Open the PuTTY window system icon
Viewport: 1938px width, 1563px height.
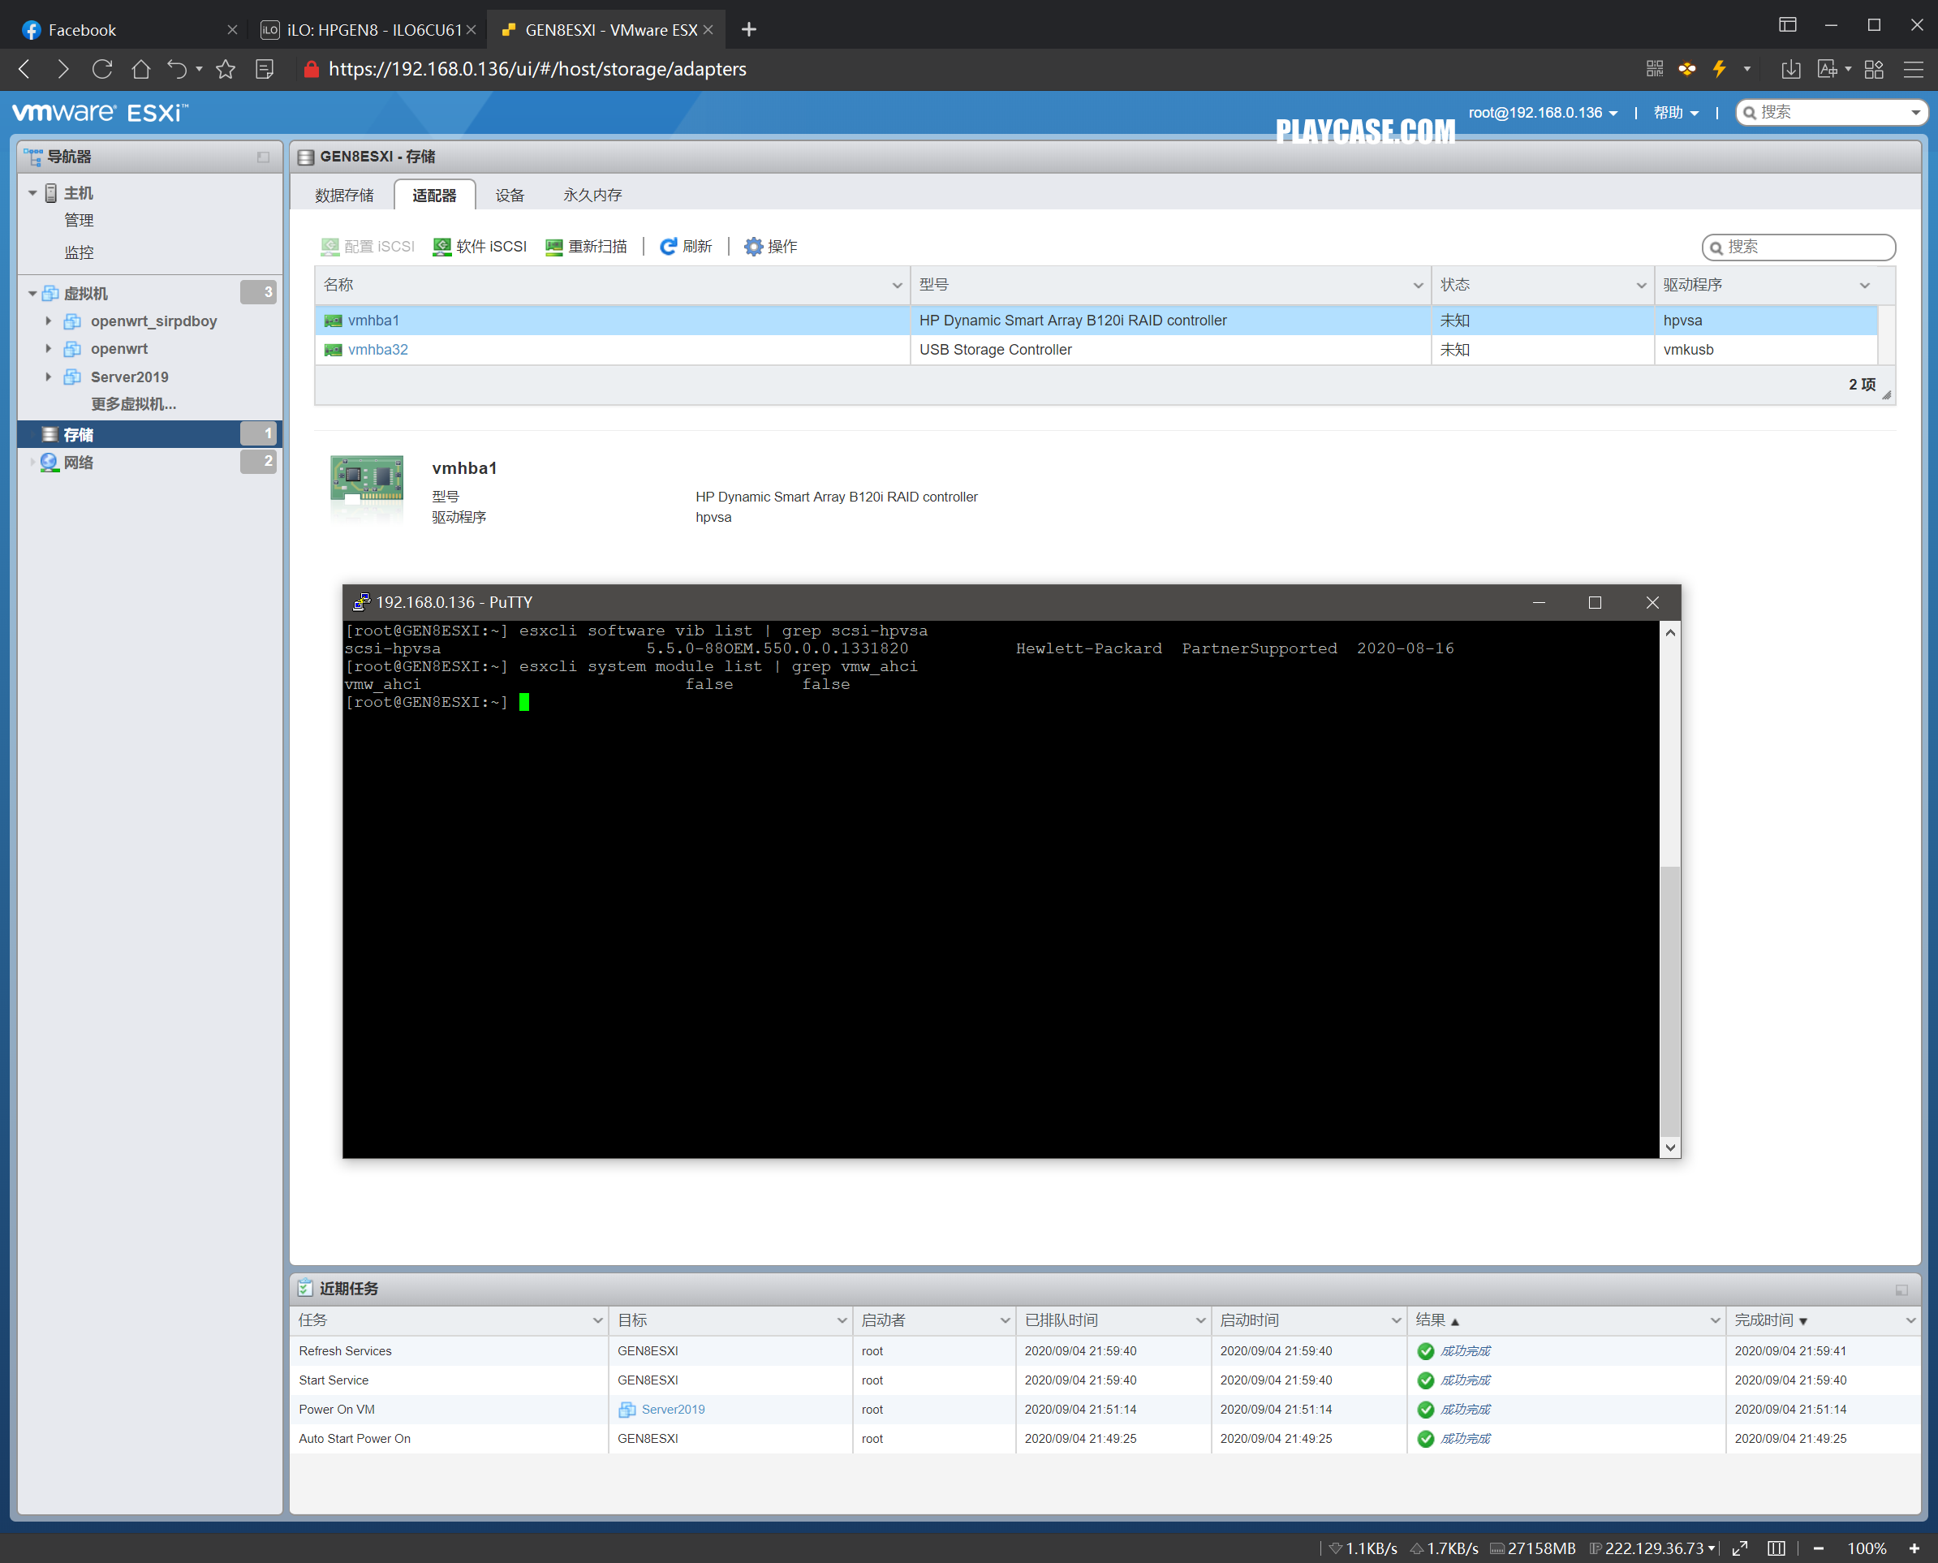(x=361, y=602)
